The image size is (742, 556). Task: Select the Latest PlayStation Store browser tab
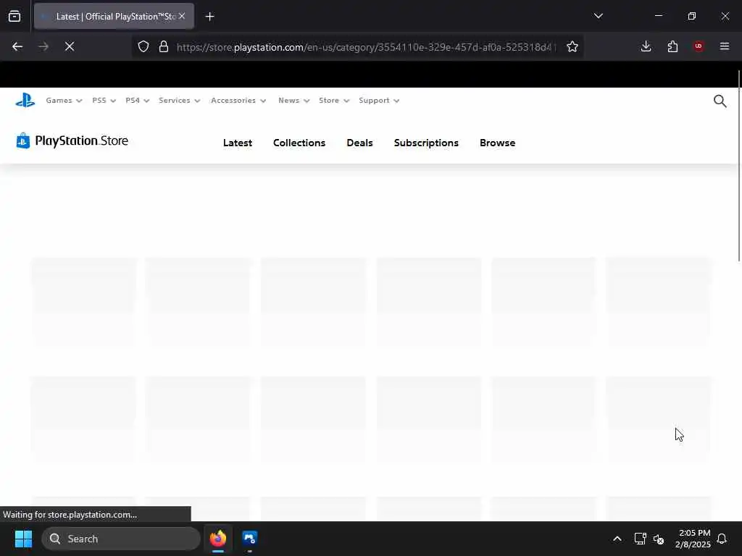114,17
